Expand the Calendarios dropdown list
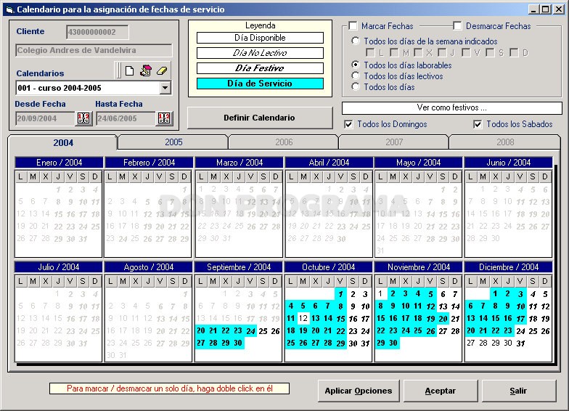Viewport: 569px width, 411px height. (x=165, y=88)
